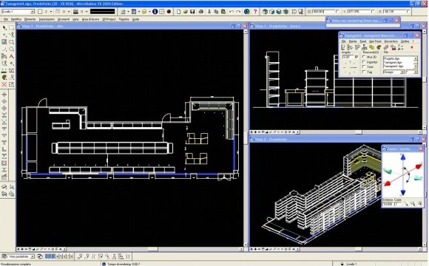Click the red arrow at lower left of Copia/Sposta

tap(388, 183)
